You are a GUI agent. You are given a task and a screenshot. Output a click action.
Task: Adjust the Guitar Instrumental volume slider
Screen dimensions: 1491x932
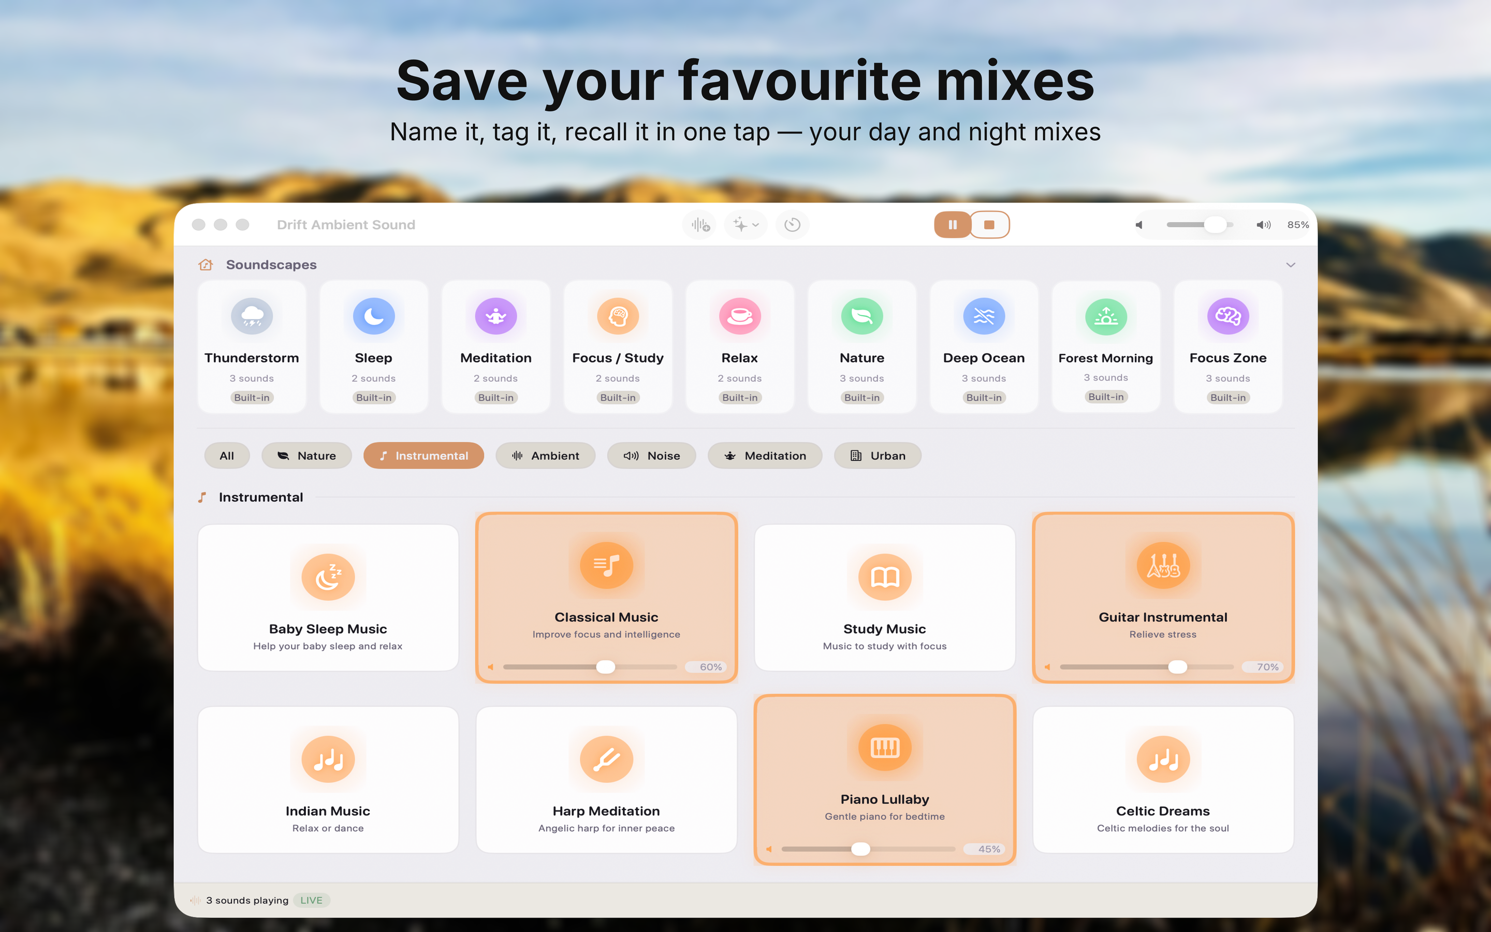click(x=1147, y=667)
